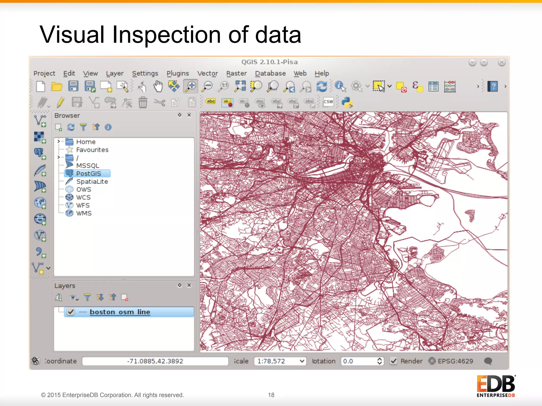542x406 pixels.
Task: Expand more toolbar items chevron before help
Action: [x=478, y=86]
